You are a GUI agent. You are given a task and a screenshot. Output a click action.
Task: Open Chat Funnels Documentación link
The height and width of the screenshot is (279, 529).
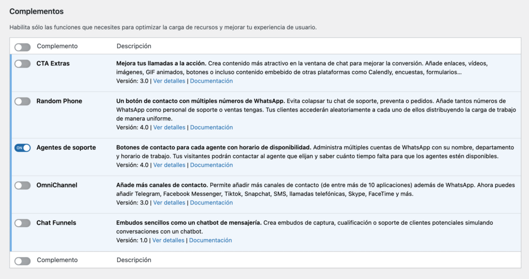click(x=210, y=241)
